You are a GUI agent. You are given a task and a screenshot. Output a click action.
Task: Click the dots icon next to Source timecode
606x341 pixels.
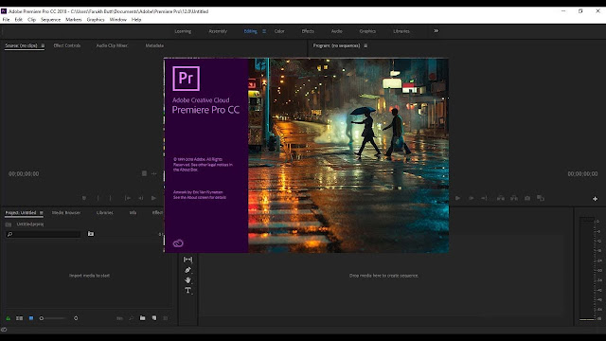[x=154, y=173]
